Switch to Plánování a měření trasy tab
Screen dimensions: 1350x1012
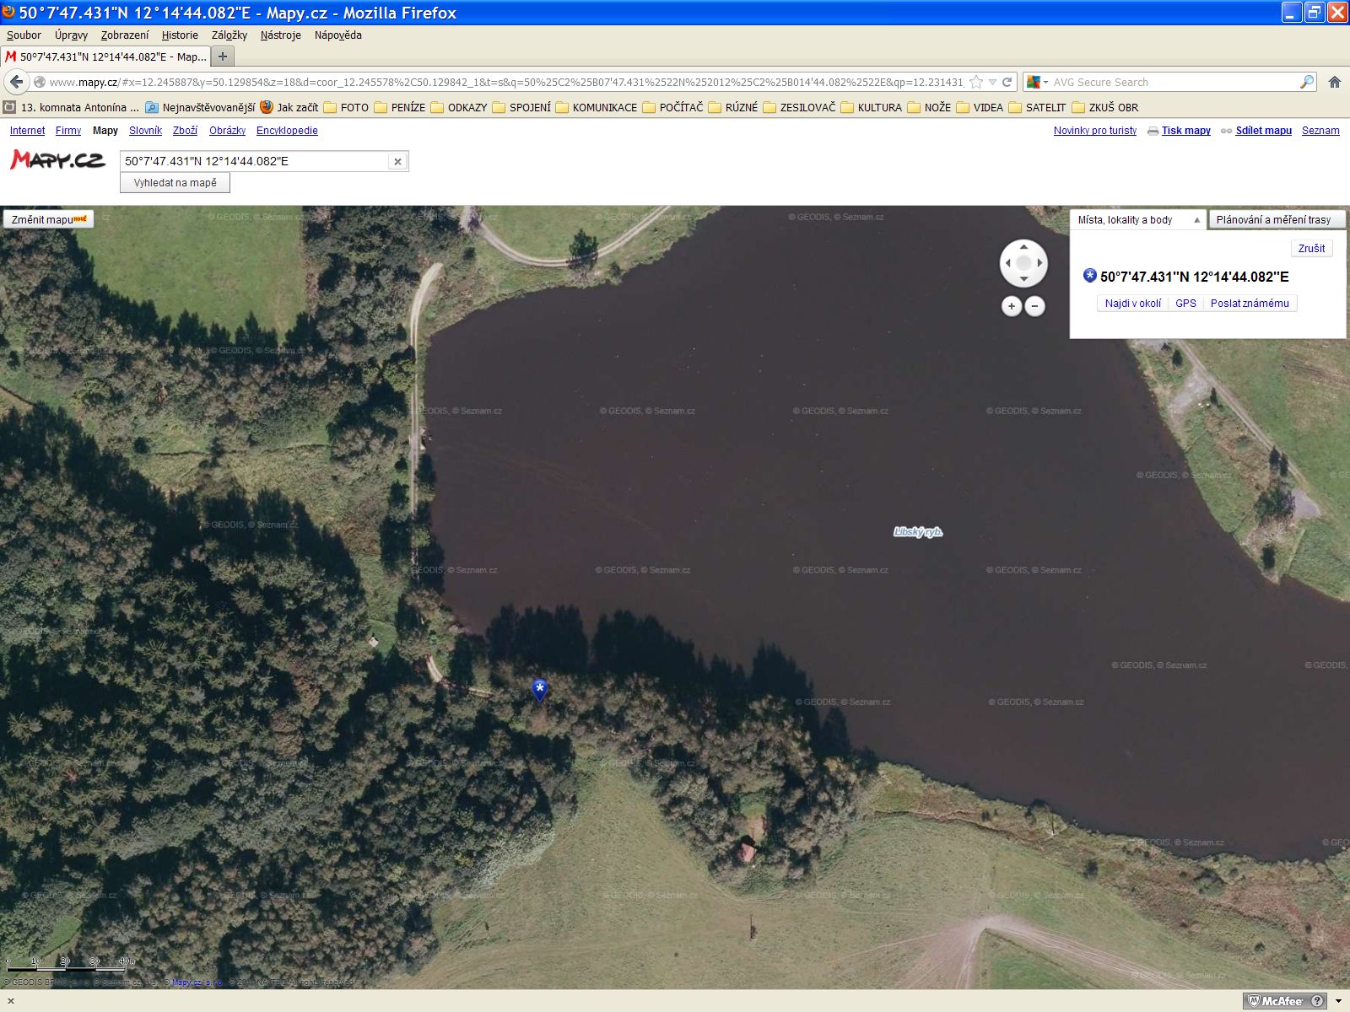[x=1276, y=220]
